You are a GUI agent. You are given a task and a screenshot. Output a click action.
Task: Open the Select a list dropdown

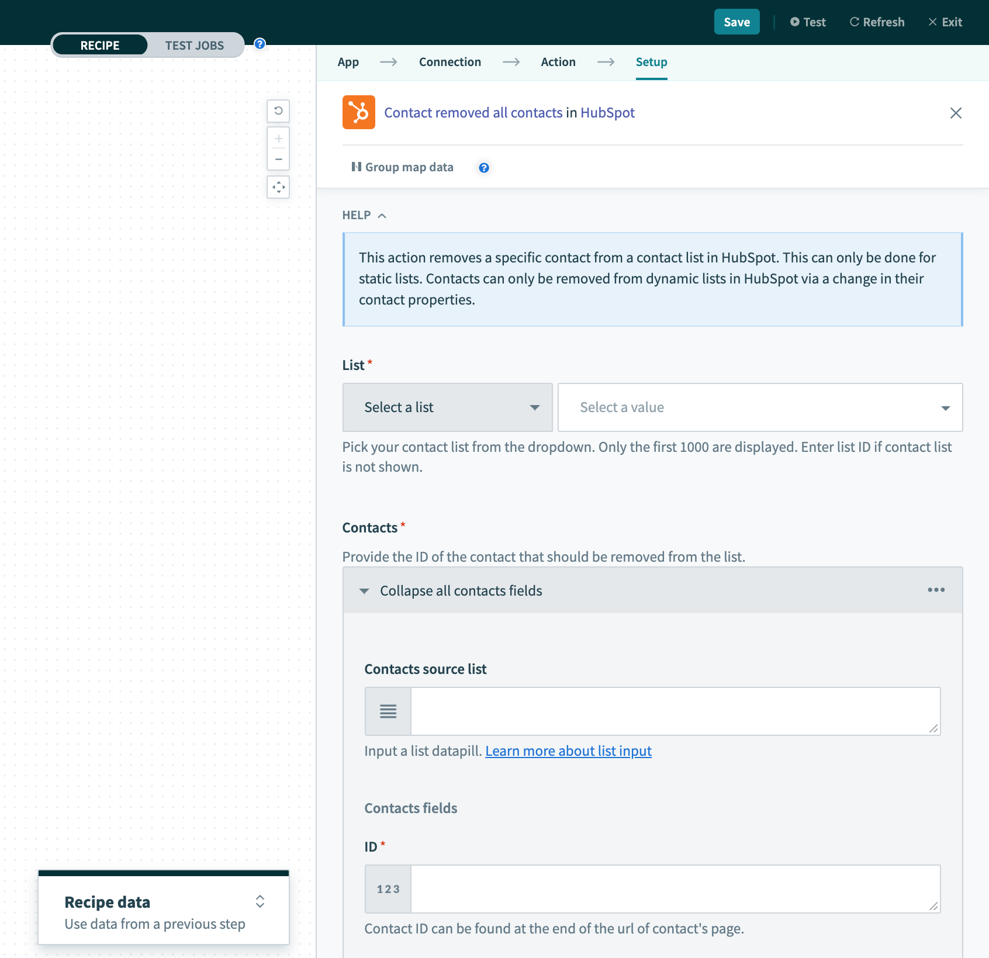pyautogui.click(x=447, y=407)
